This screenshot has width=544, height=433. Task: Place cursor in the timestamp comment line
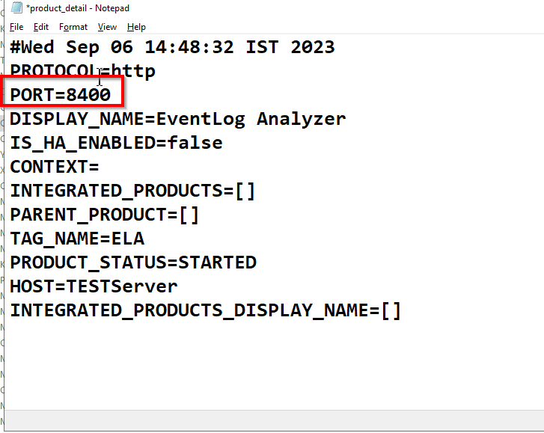[172, 48]
